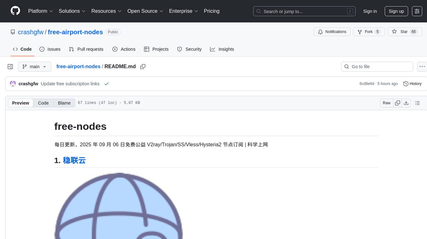
Task: Open the Pricing page
Action: pos(212,11)
